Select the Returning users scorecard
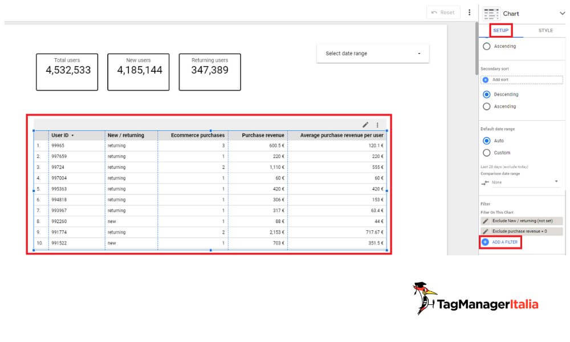Screen dimensions: 570x342 point(210,72)
